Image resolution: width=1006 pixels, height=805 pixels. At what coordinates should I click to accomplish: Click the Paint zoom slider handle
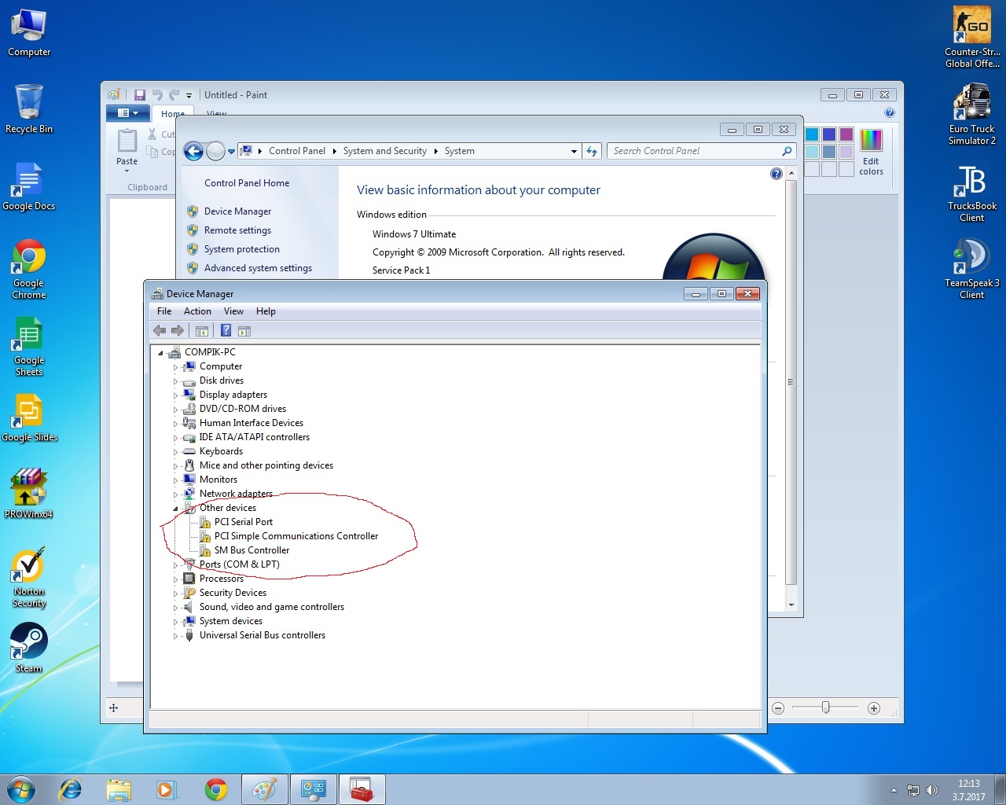[x=825, y=708]
